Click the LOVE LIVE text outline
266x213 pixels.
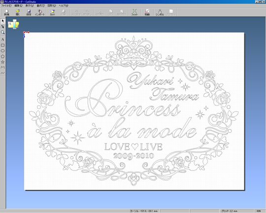click(x=133, y=146)
